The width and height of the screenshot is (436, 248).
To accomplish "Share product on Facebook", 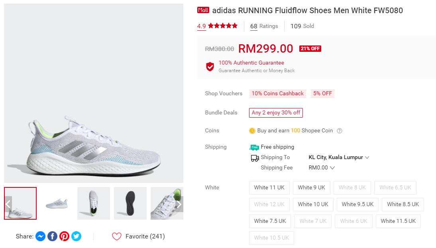I will pyautogui.click(x=52, y=236).
